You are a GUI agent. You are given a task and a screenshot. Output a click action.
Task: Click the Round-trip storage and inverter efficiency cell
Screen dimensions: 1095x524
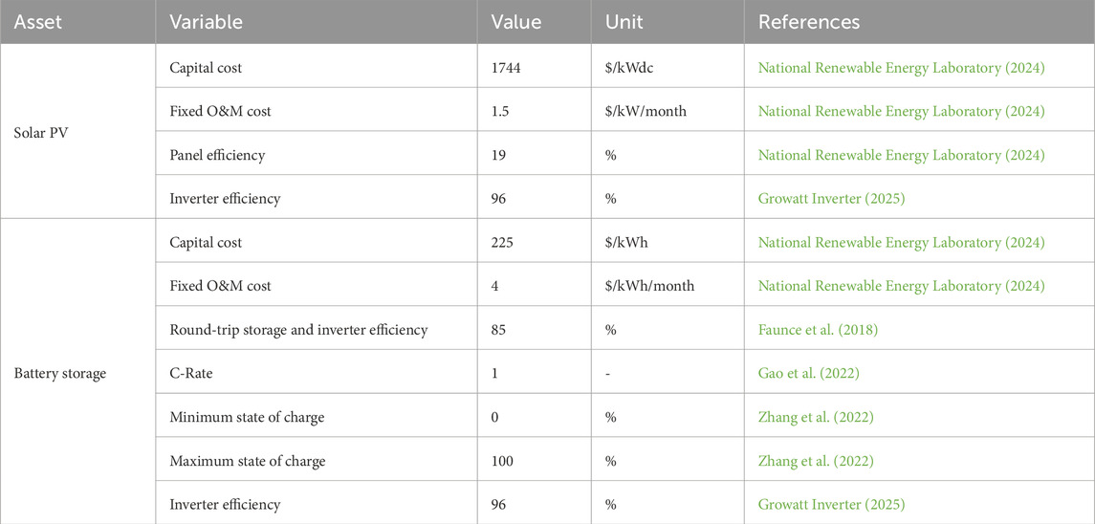pos(298,330)
